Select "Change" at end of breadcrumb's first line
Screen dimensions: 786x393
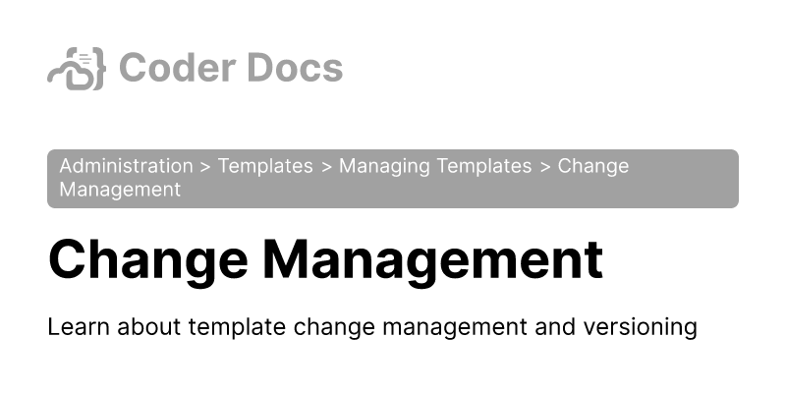(593, 166)
